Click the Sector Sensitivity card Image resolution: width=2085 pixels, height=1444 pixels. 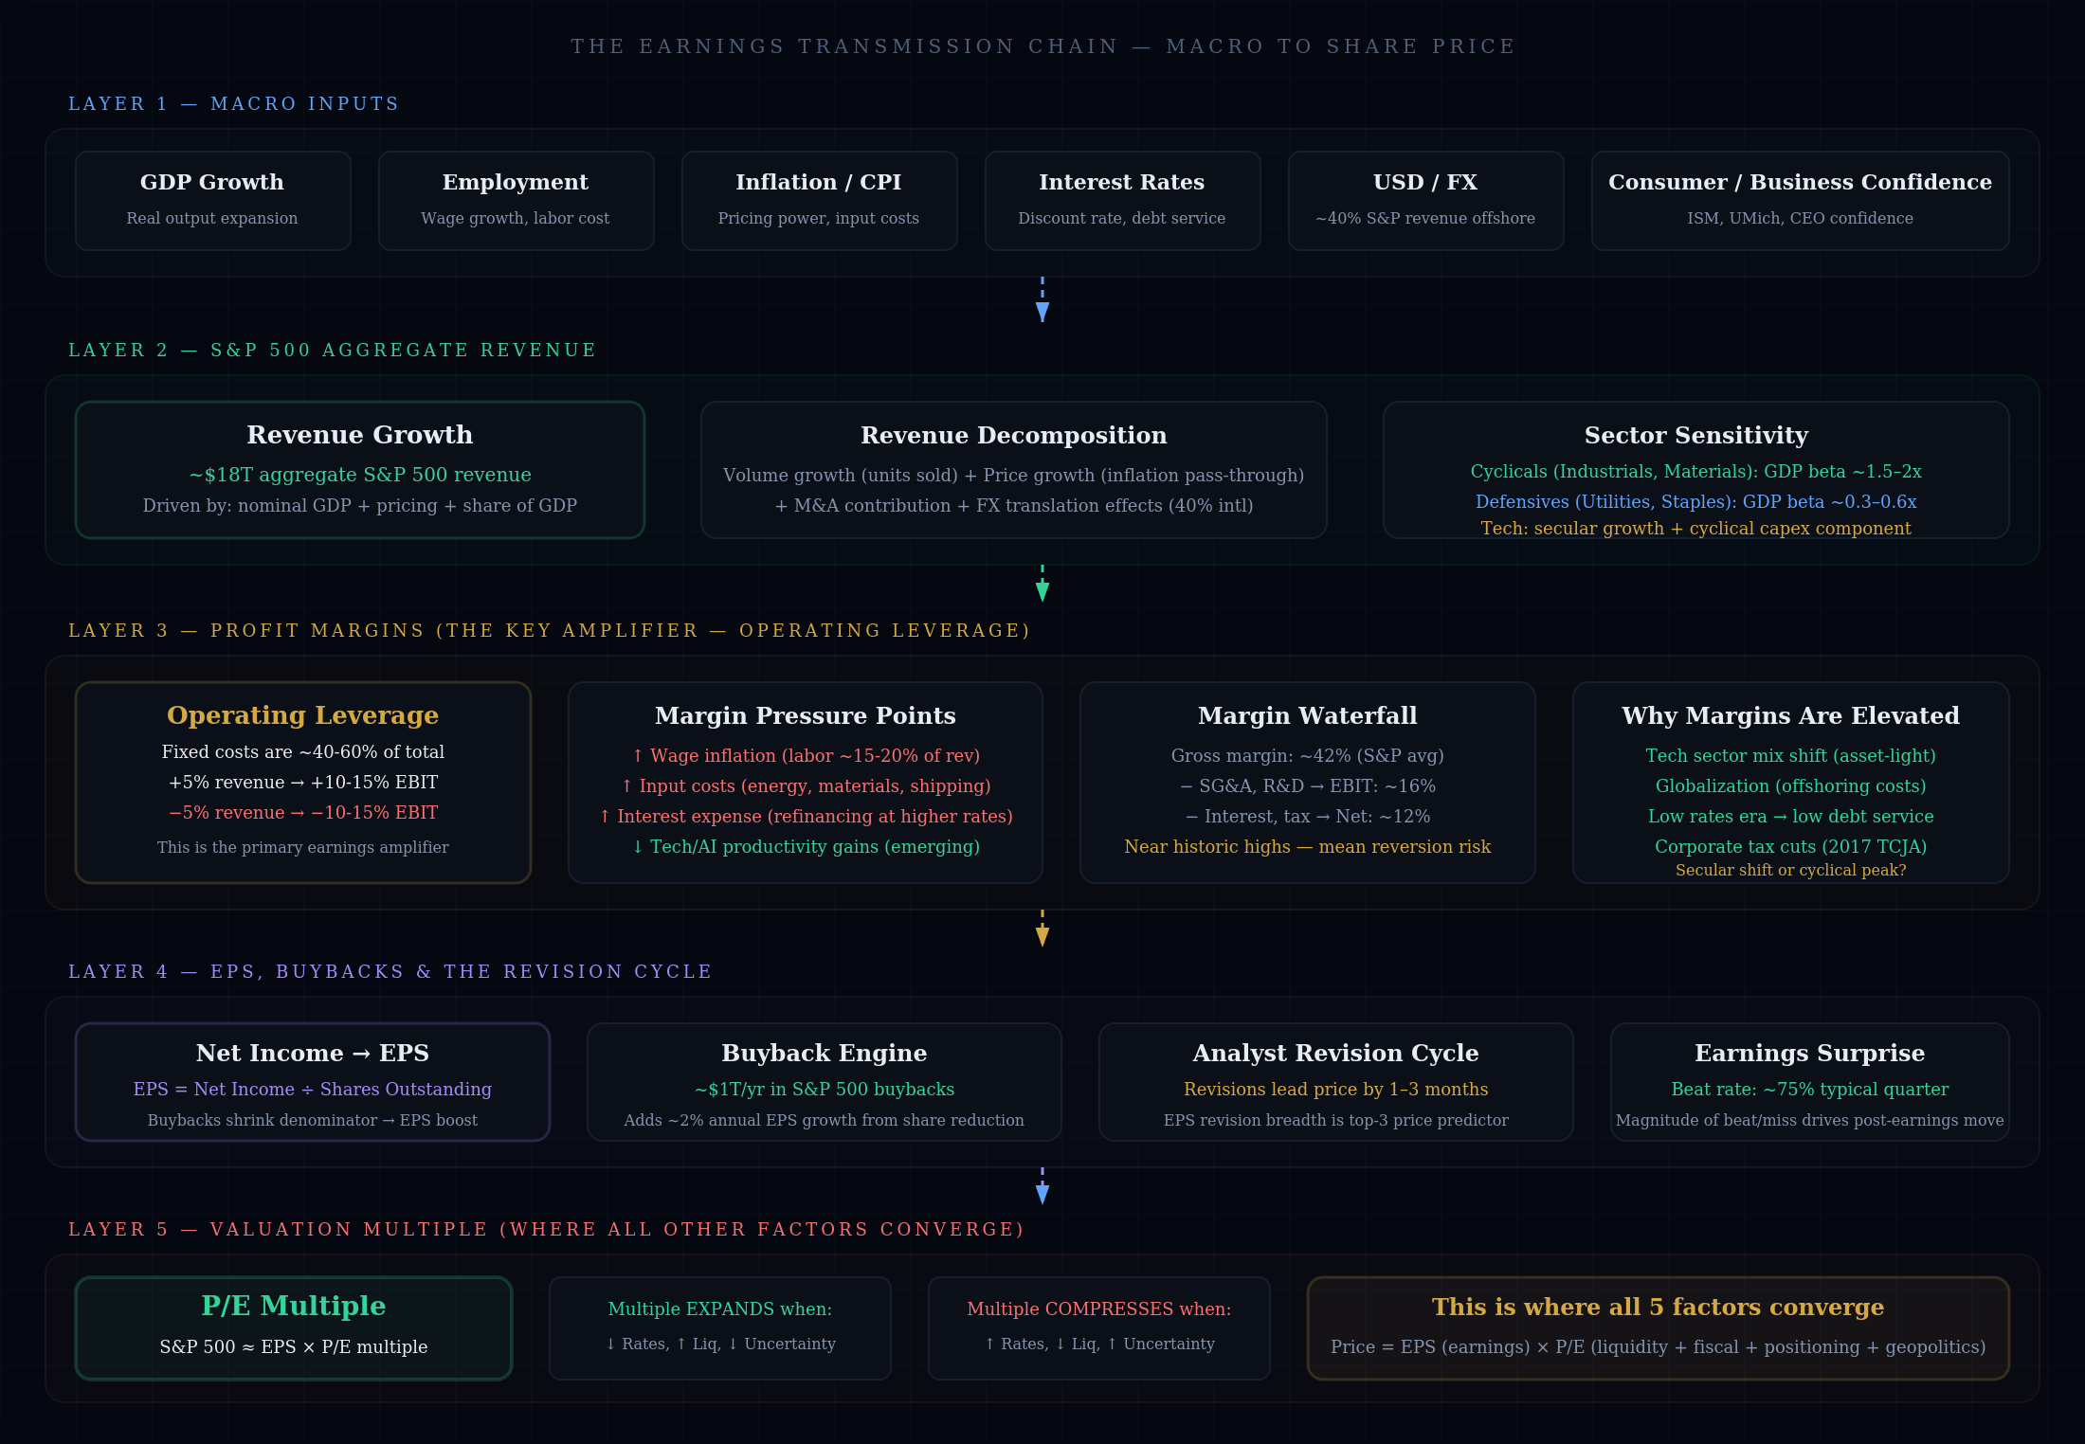tap(1695, 469)
